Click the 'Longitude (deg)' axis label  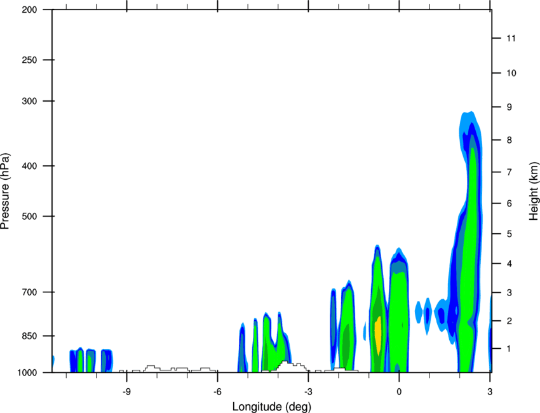pos(272,407)
